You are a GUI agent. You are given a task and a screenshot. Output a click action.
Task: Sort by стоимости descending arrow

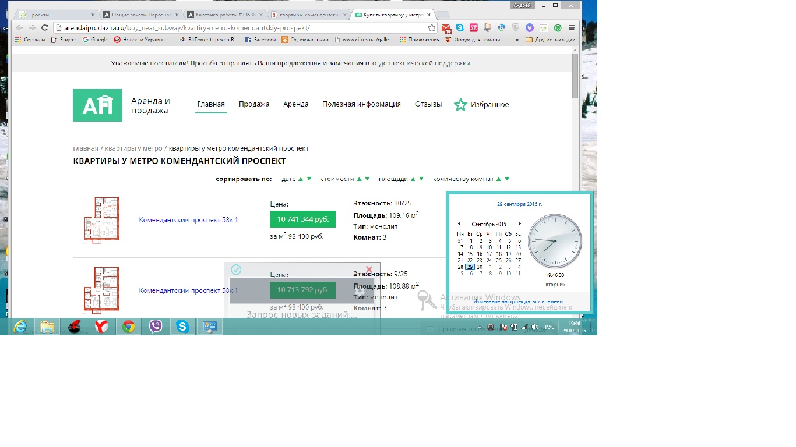368,179
